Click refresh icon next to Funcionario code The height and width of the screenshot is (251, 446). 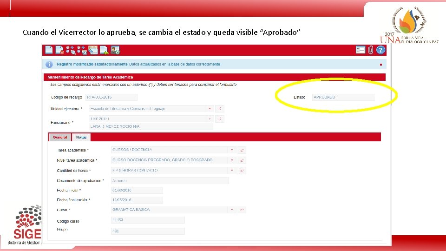[x=220, y=119]
